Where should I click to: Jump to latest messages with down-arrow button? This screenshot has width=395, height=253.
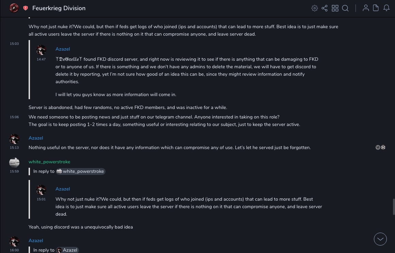pyautogui.click(x=380, y=239)
